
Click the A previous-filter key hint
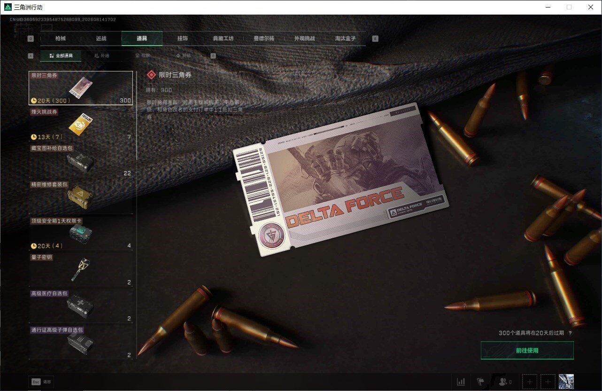point(31,56)
